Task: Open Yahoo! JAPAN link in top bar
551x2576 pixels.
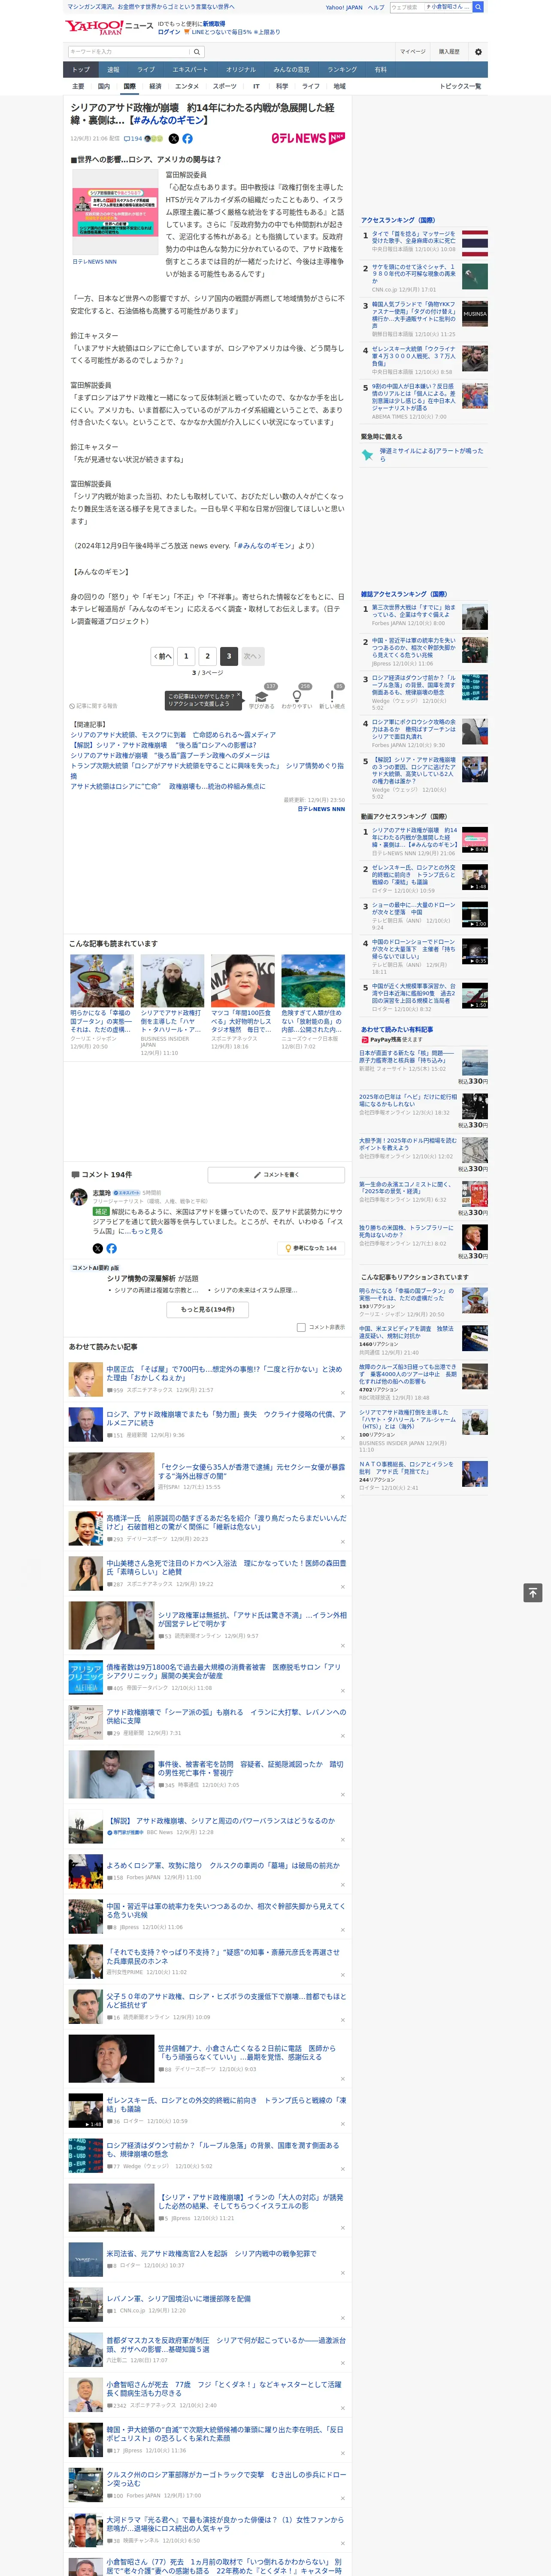Action: (x=344, y=7)
